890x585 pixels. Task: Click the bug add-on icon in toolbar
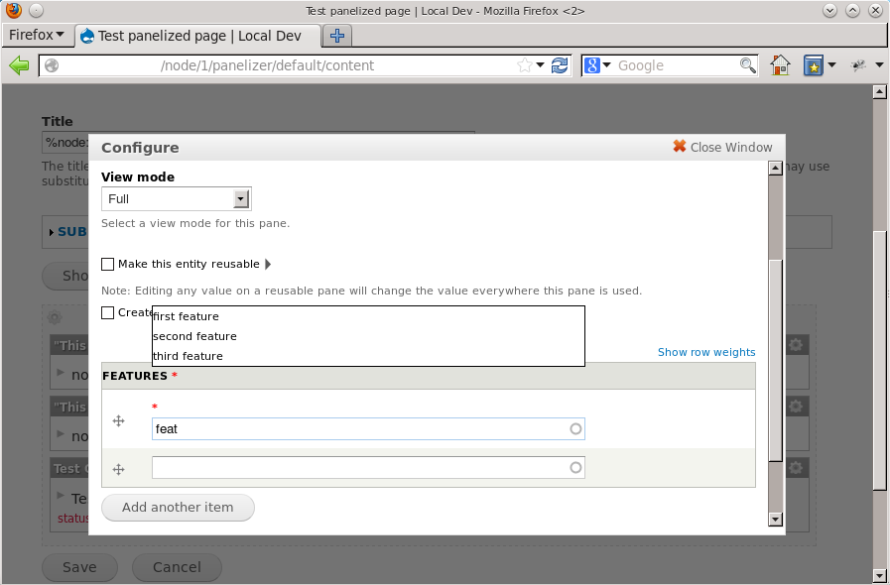[x=858, y=65]
